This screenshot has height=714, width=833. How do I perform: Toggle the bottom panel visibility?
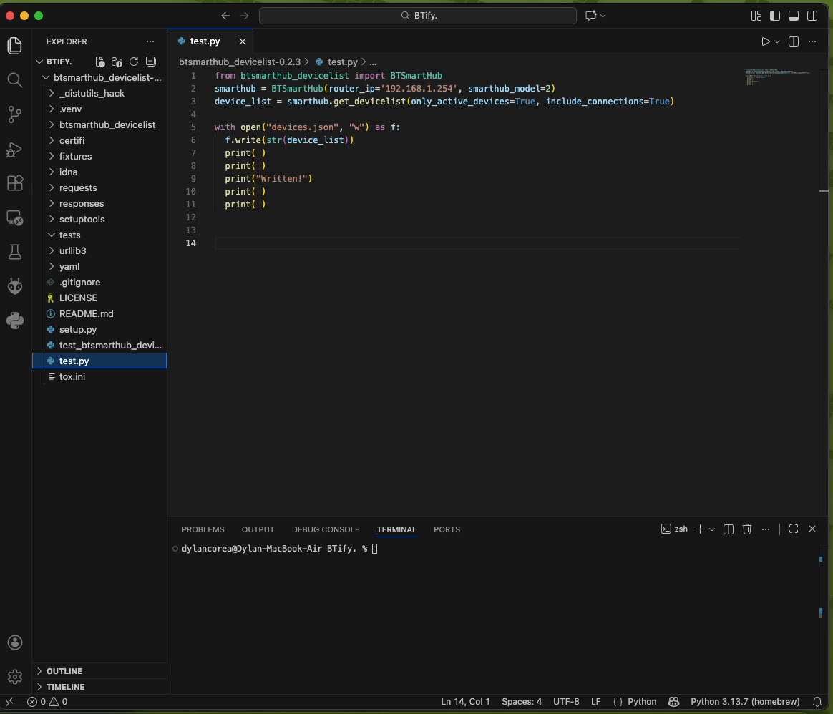point(794,16)
